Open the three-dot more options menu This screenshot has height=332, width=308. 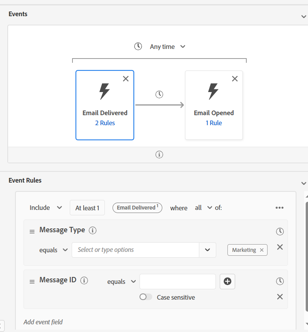click(279, 208)
